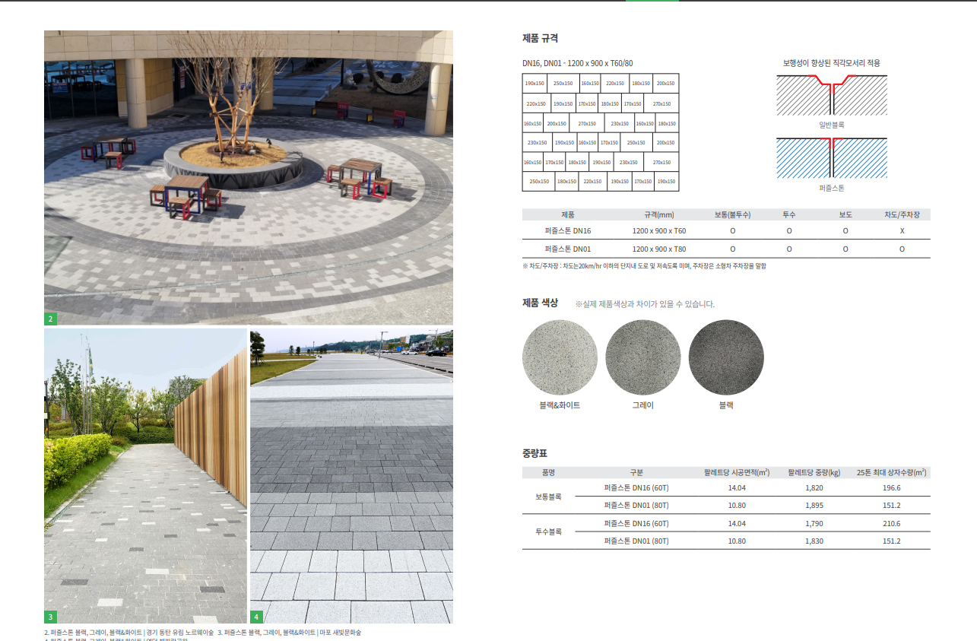Click the 보통블록 row label
Viewport: 977px width, 641px height.
(x=548, y=497)
